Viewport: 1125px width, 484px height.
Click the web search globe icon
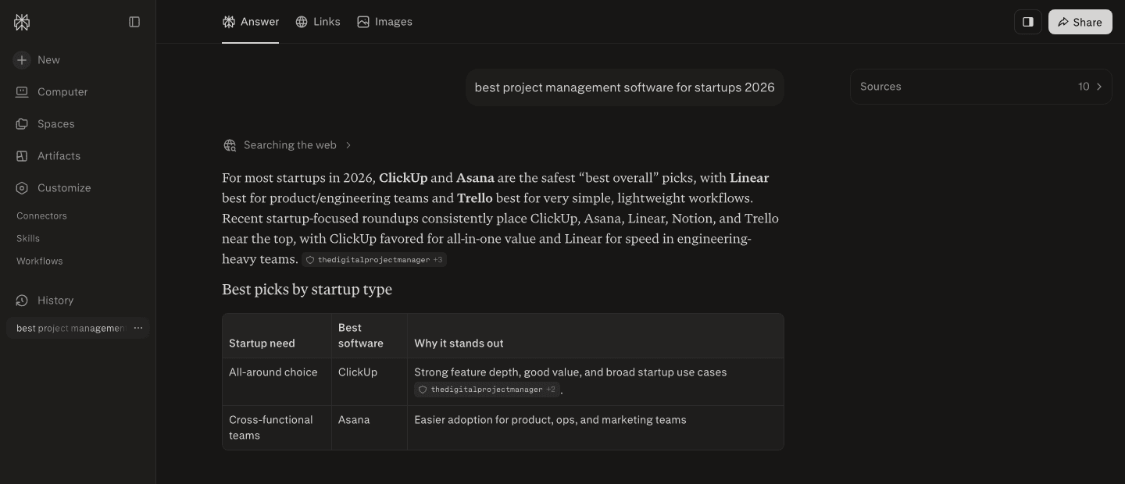coord(230,145)
